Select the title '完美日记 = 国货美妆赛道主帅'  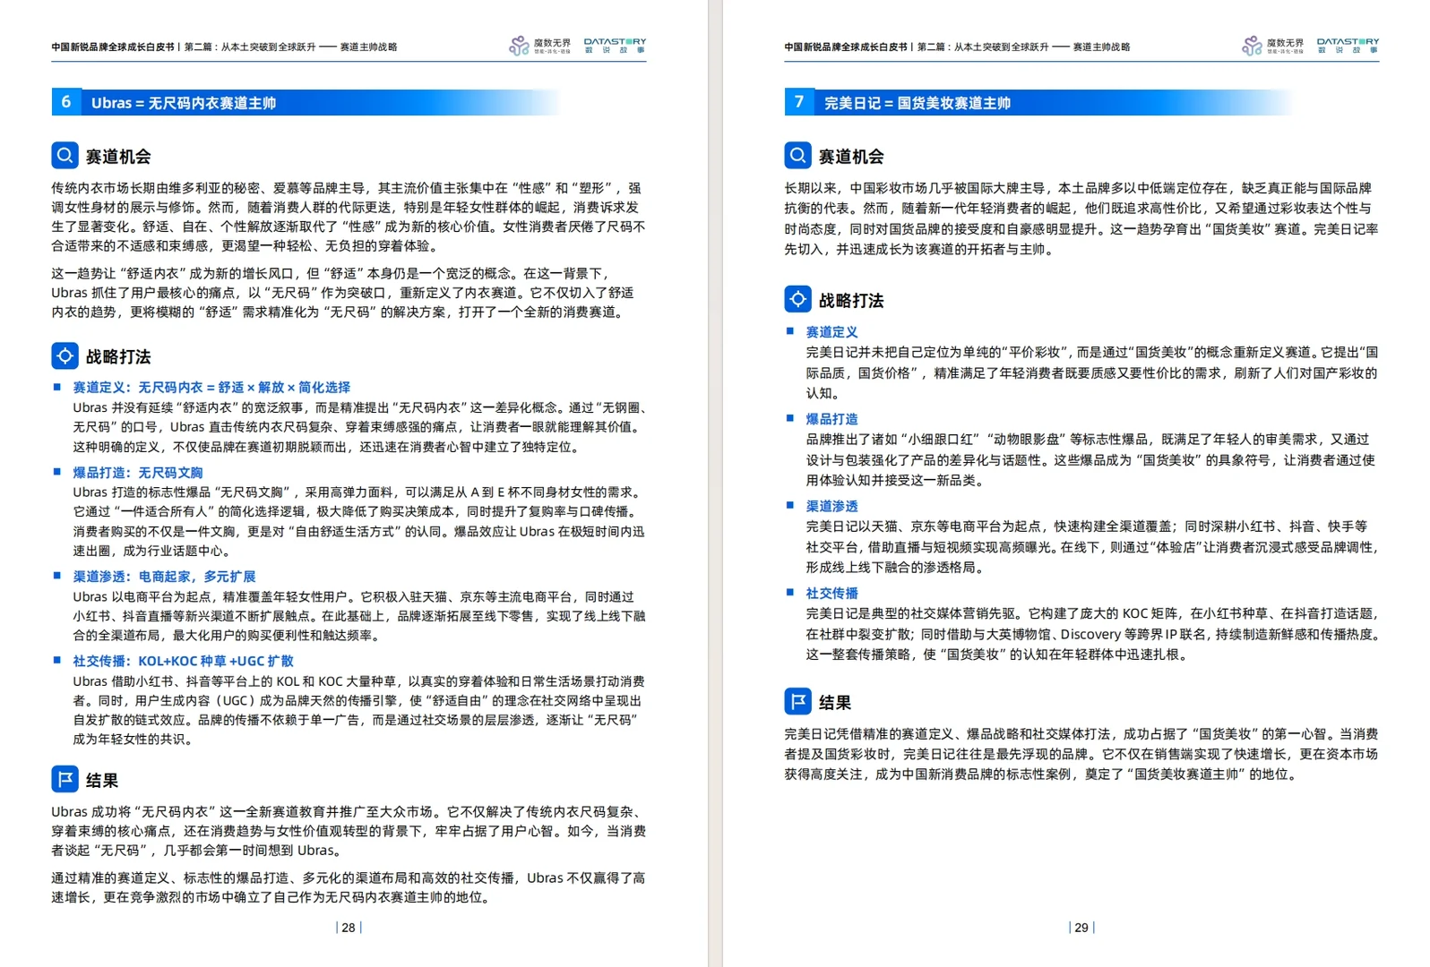[x=917, y=103]
